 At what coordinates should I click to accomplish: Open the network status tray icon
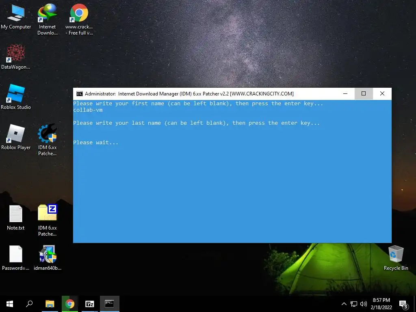(x=354, y=304)
